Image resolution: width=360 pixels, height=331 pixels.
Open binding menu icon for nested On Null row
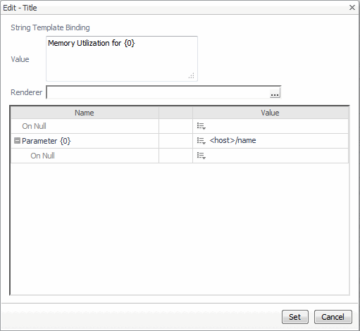pos(201,156)
